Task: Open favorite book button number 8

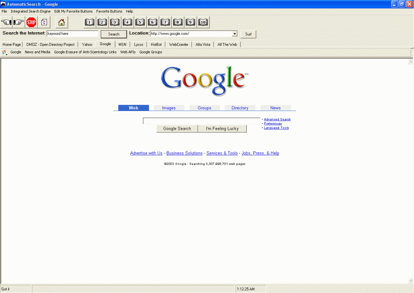Action: click(177, 22)
